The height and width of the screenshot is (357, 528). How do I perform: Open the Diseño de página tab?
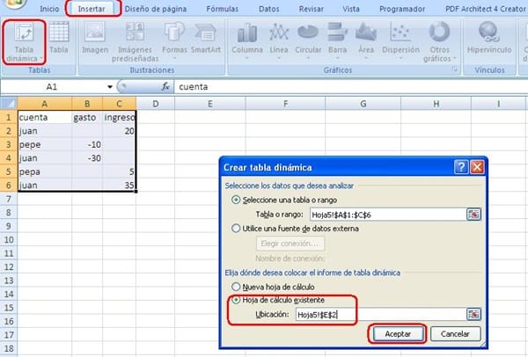[x=156, y=9]
